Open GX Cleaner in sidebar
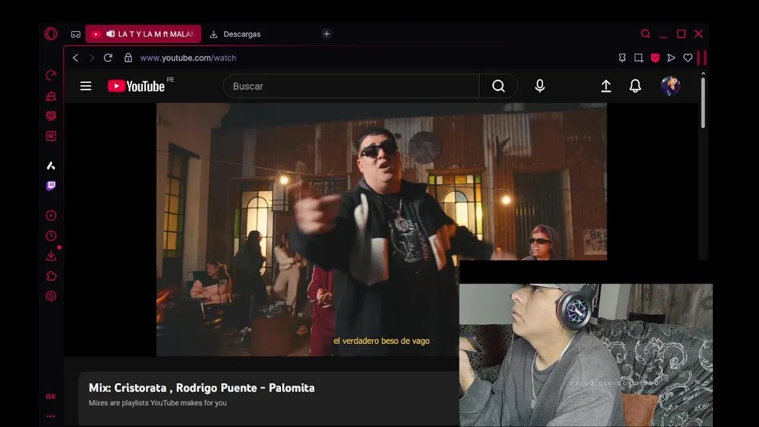 pyautogui.click(x=51, y=95)
